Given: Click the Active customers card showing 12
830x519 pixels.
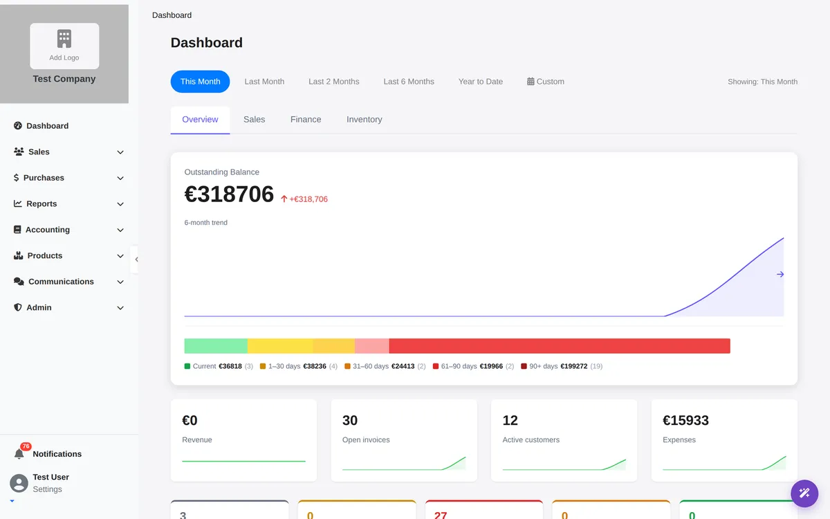Looking at the screenshot, I should point(564,440).
